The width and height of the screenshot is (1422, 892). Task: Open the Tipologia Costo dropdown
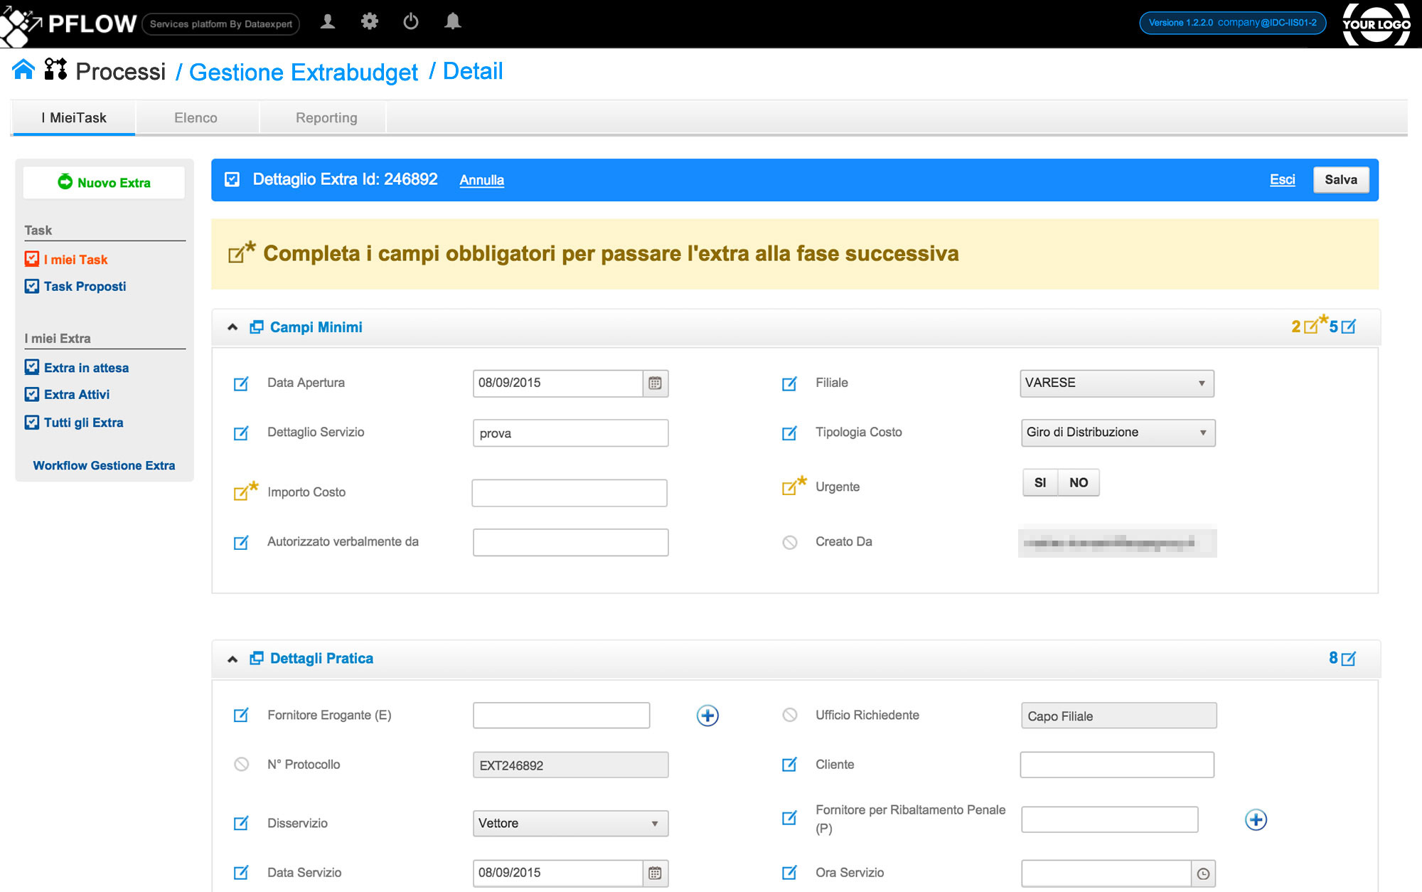[x=1118, y=432]
